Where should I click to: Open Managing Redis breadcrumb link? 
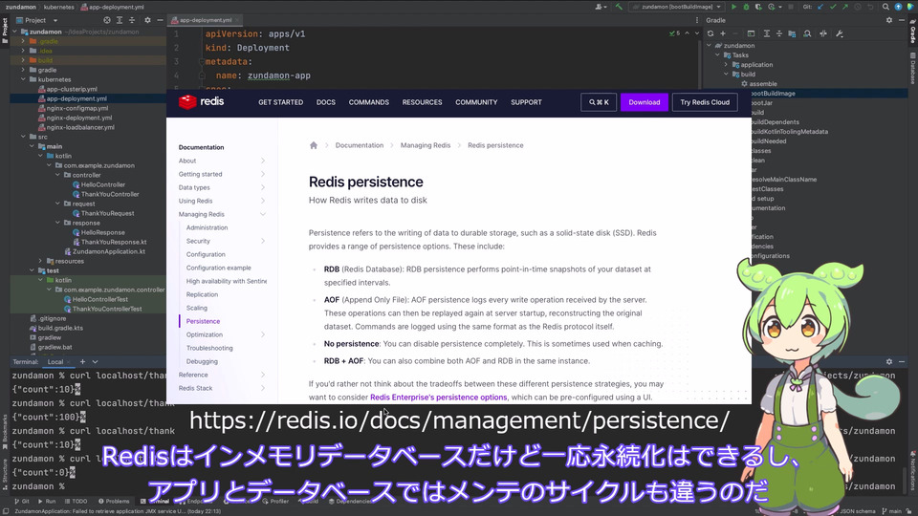[x=426, y=145]
